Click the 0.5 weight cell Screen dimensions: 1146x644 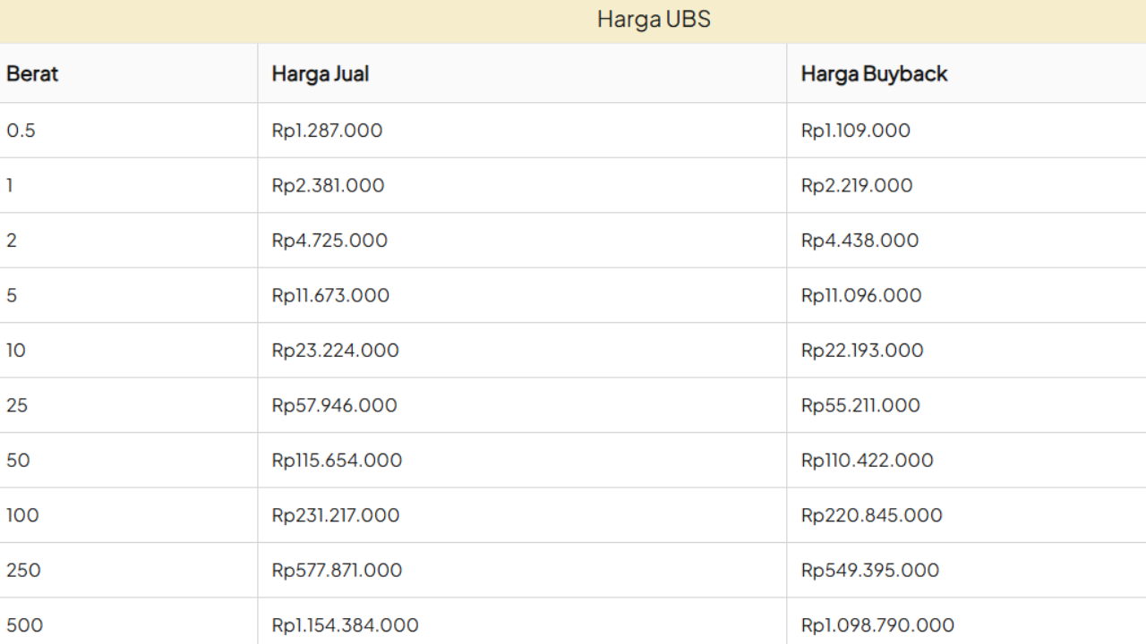(x=21, y=131)
